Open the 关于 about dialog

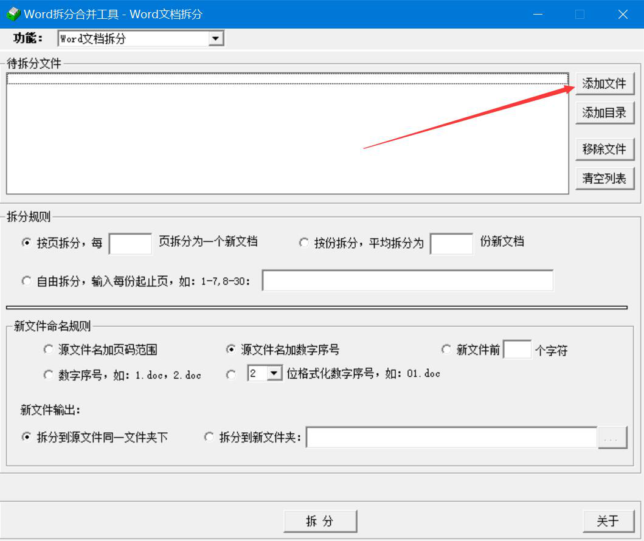tap(609, 522)
